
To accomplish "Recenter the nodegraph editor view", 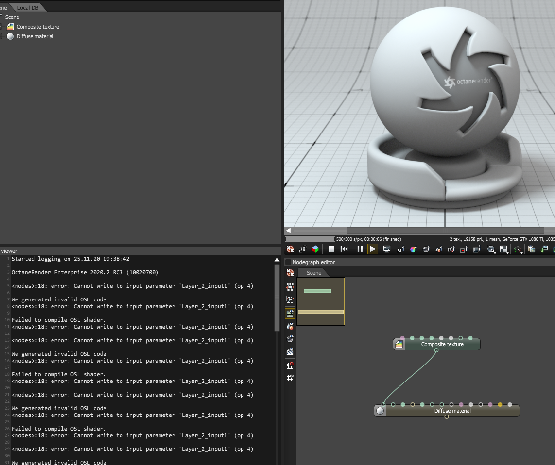I will click(x=290, y=273).
